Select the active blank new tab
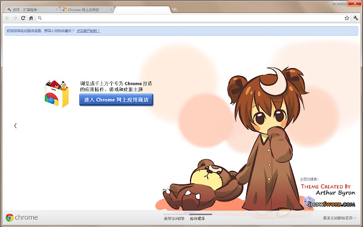This screenshot has height=227, width=363. pos(142,10)
